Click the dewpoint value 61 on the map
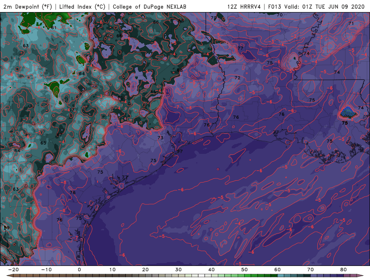 54,28
